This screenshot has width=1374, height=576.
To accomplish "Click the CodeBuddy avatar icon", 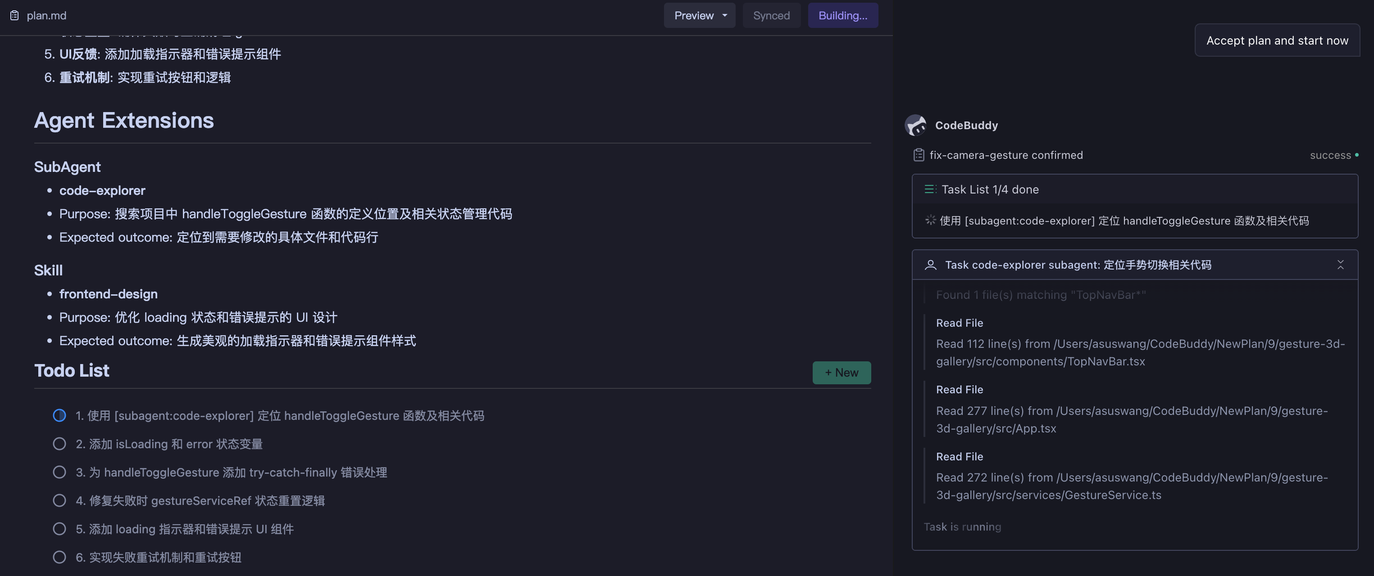I will (915, 125).
